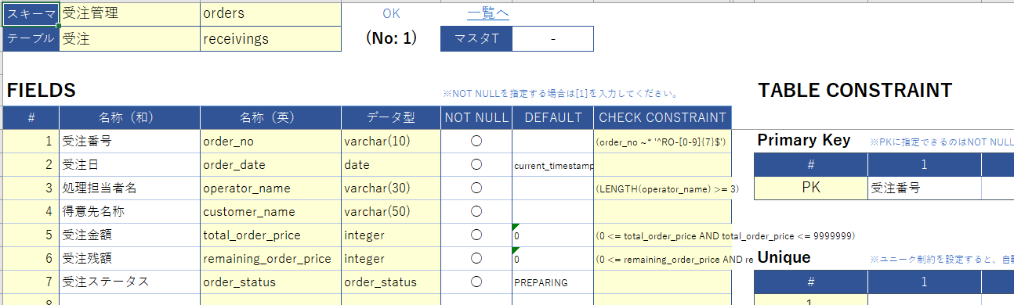Toggle NOT NULL circle for 受注日 row

pyautogui.click(x=476, y=165)
